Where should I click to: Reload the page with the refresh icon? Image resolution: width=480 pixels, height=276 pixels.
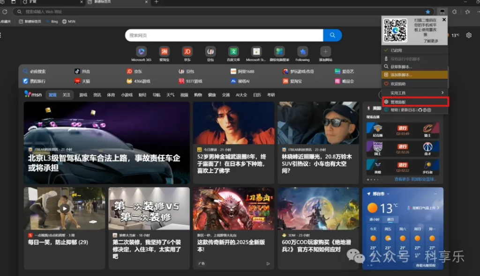click(5, 12)
